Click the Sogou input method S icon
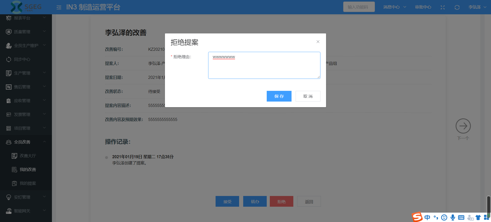491x222 pixels. 417,217
